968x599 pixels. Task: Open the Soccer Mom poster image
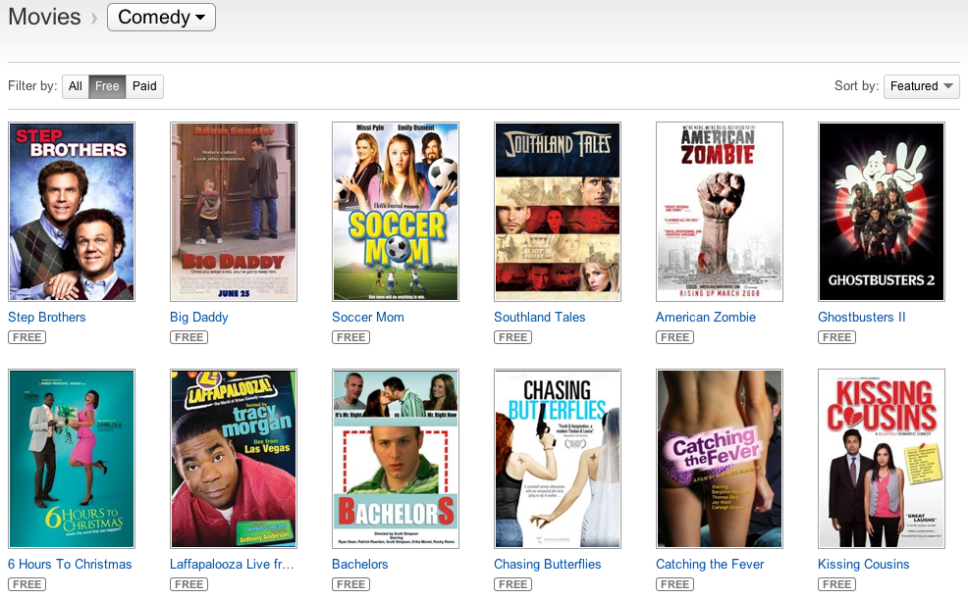pyautogui.click(x=396, y=212)
